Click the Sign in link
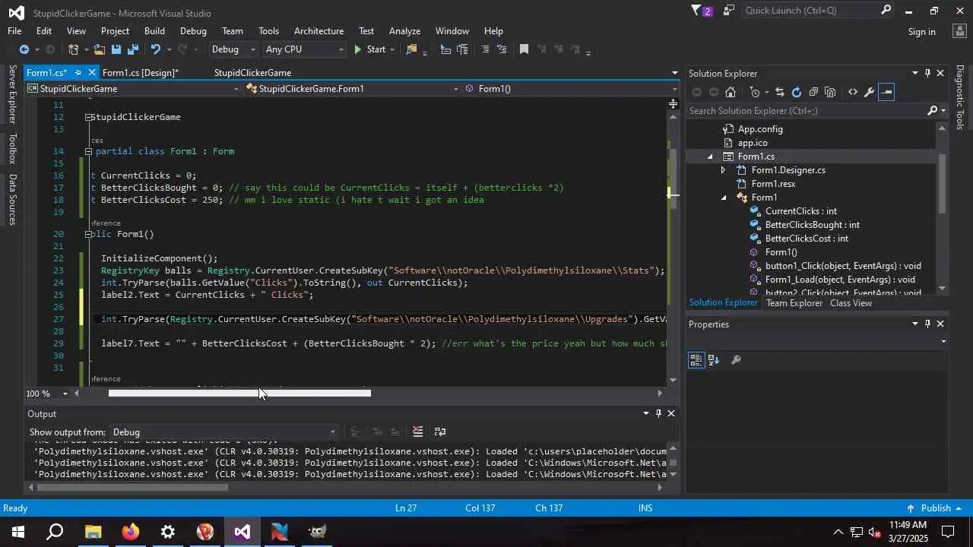Image resolution: width=973 pixels, height=547 pixels. click(x=921, y=32)
